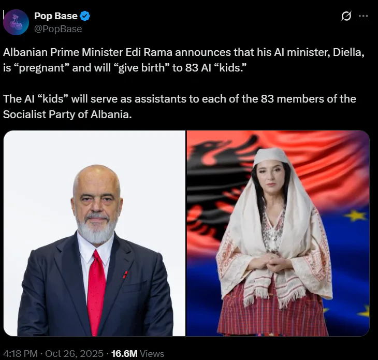Screen dimensions: 378x360
Task: Open photo of bearded man in red tie
Action: 94,233
